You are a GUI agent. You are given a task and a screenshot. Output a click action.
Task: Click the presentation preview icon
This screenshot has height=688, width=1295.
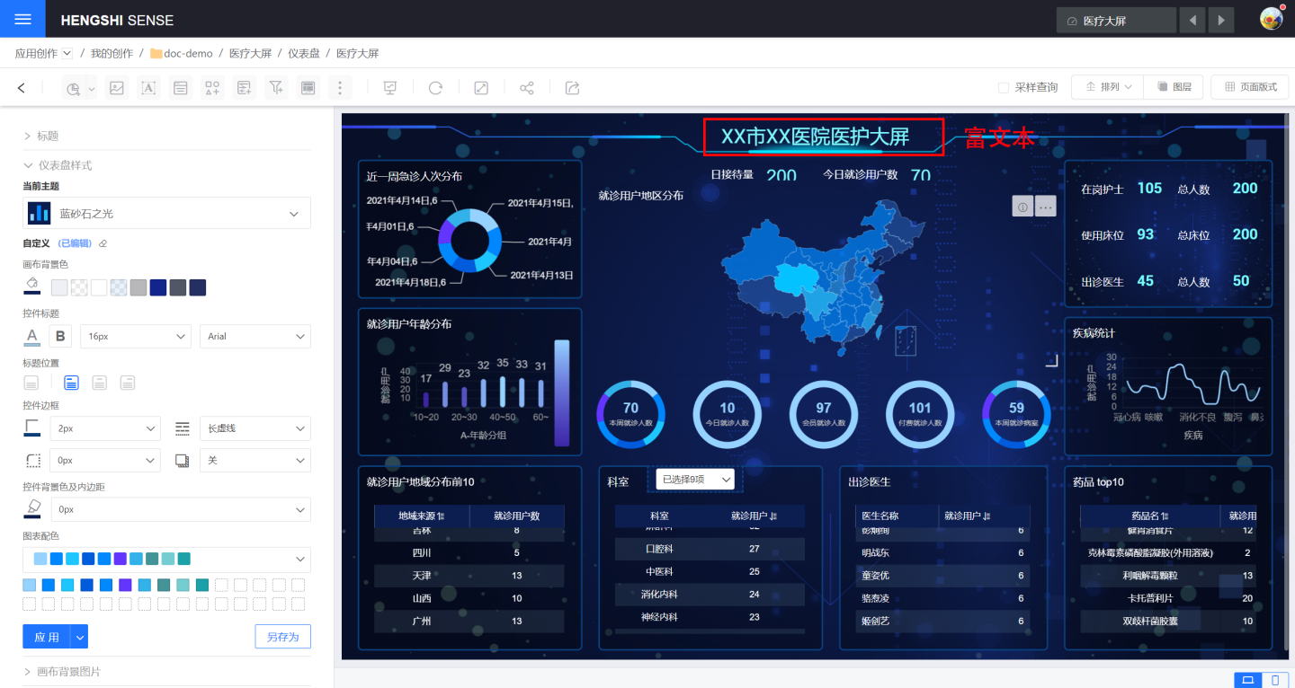(389, 88)
